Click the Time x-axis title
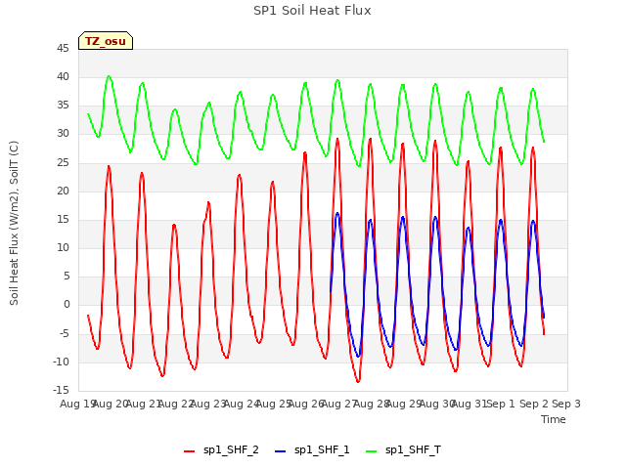The width and height of the screenshot is (626, 469). point(554,419)
